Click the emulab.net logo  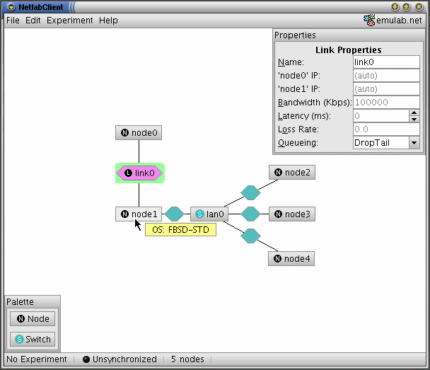click(393, 21)
